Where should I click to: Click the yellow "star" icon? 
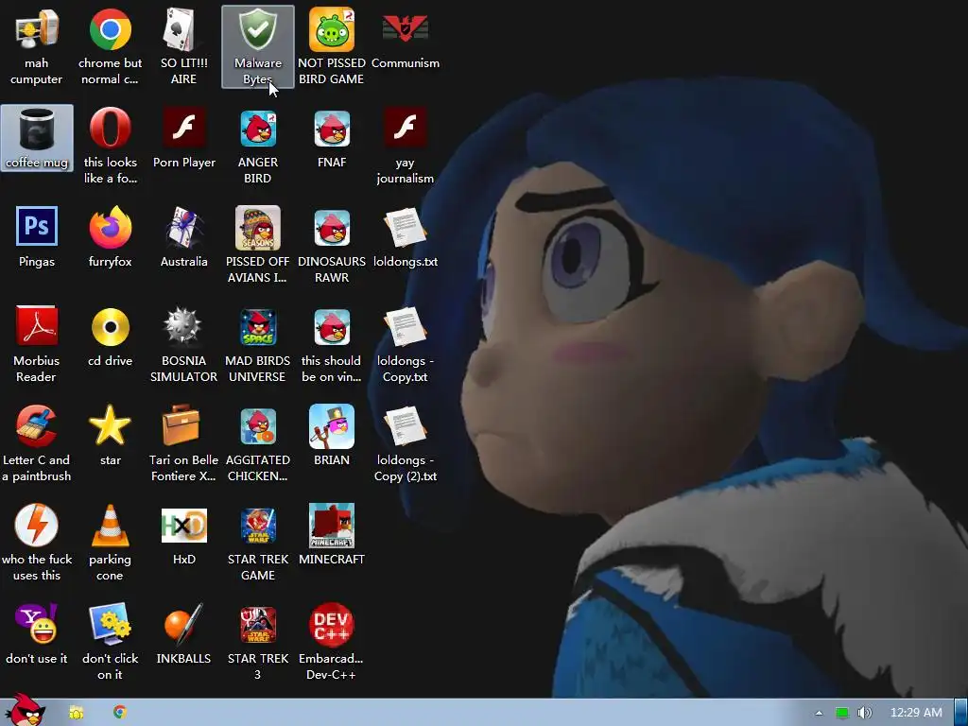point(110,436)
